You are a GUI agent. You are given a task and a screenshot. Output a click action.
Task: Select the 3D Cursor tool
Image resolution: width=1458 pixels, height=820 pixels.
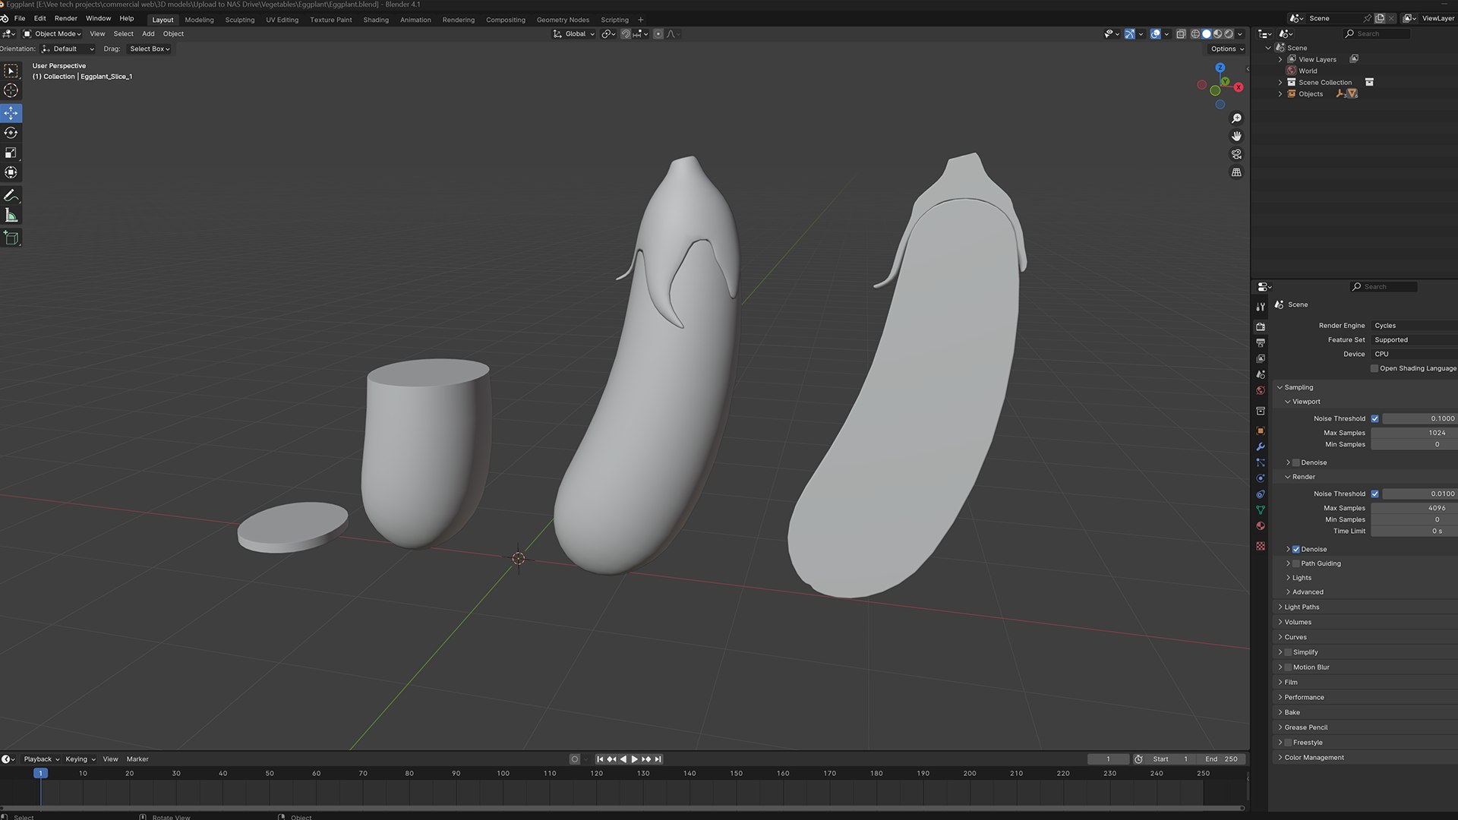pyautogui.click(x=11, y=90)
